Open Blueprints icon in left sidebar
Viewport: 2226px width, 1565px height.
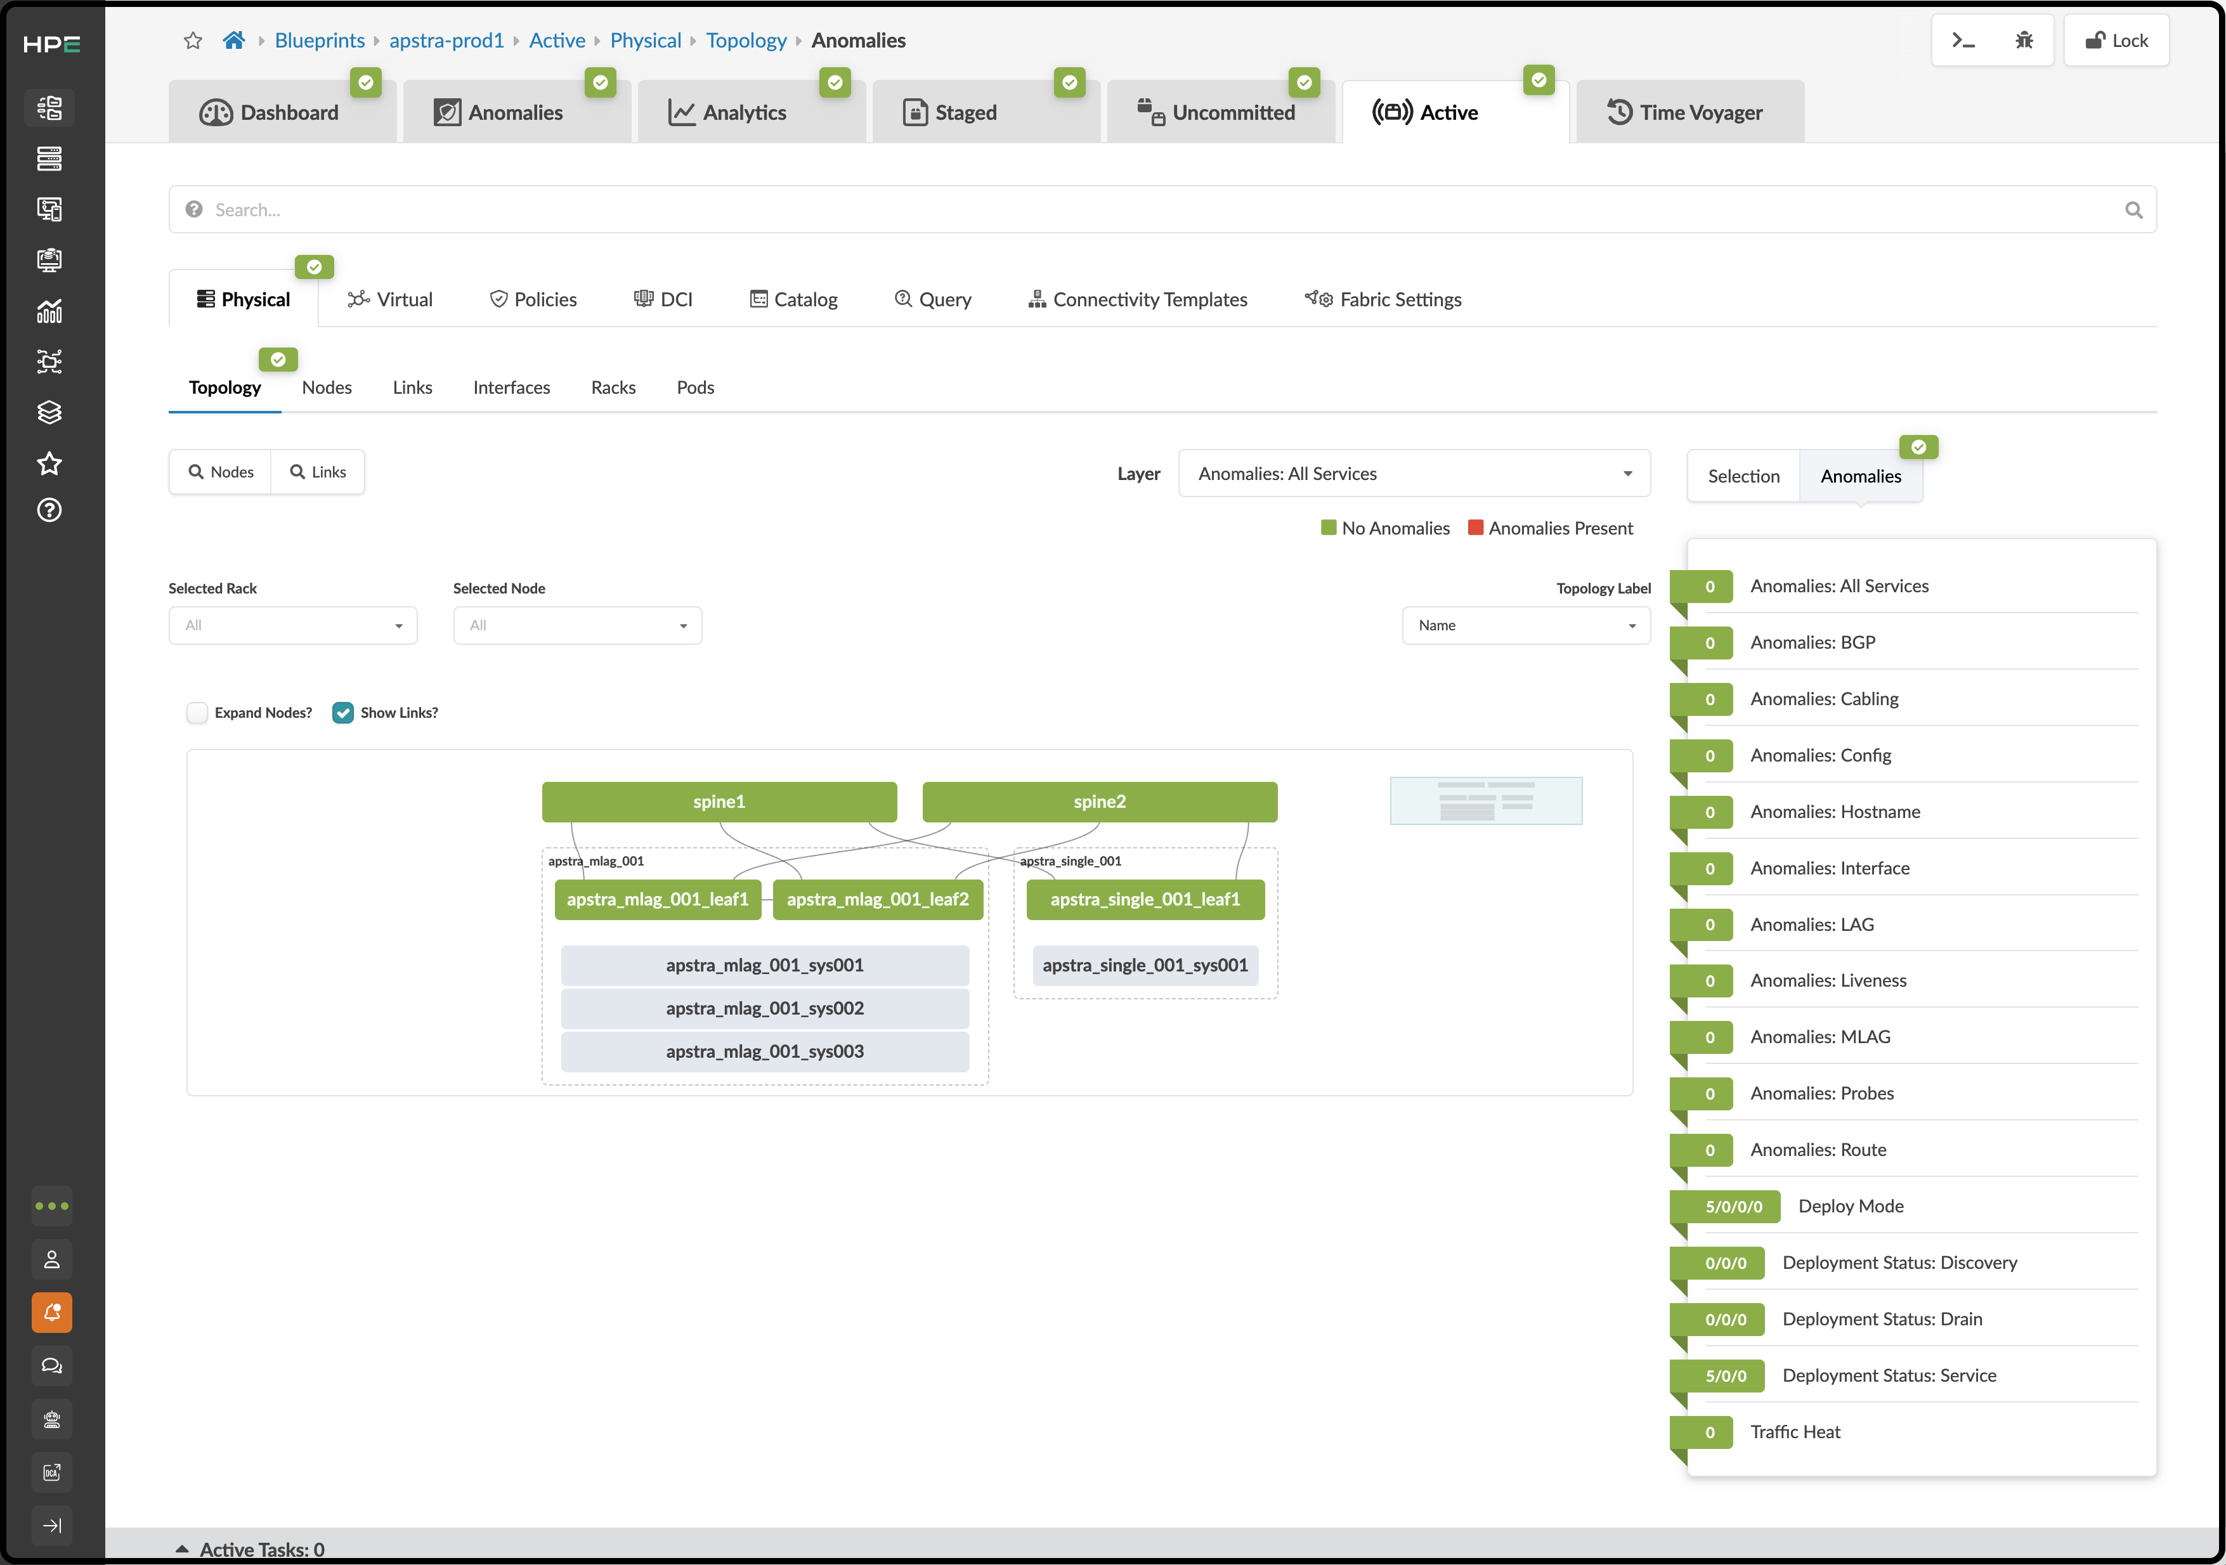pos(49,108)
